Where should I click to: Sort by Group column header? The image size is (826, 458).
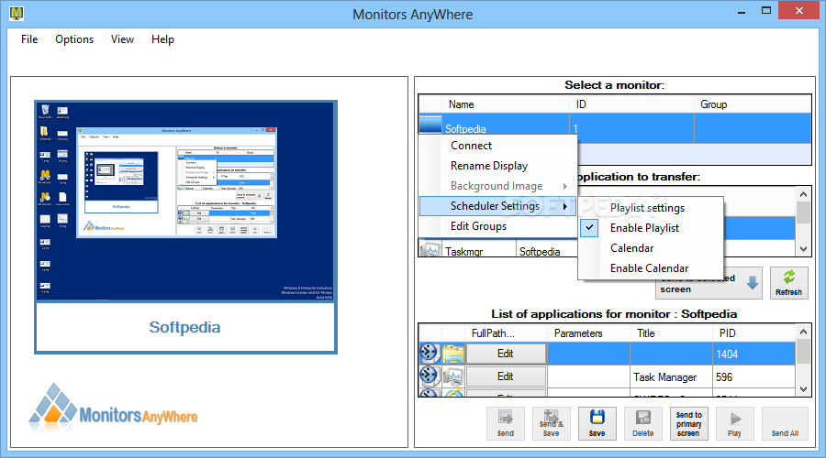(x=753, y=104)
